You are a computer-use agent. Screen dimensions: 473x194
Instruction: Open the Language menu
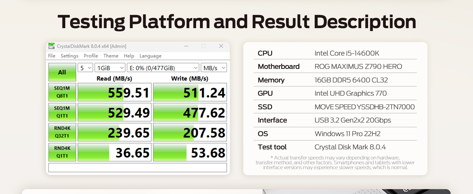pos(150,56)
